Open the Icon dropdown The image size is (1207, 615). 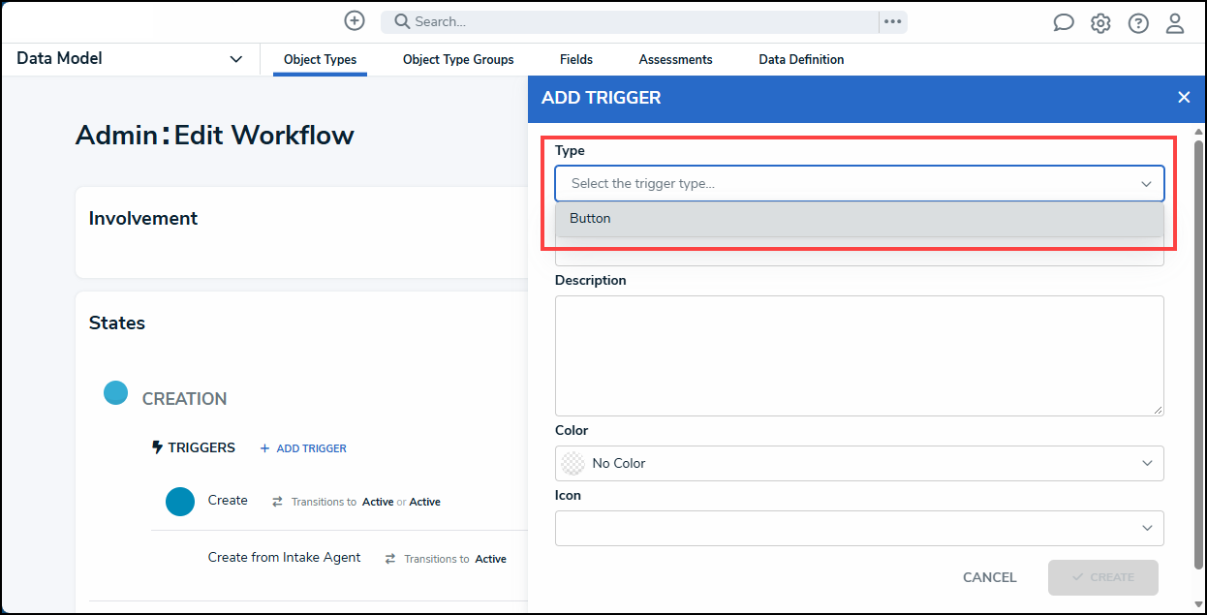[859, 528]
